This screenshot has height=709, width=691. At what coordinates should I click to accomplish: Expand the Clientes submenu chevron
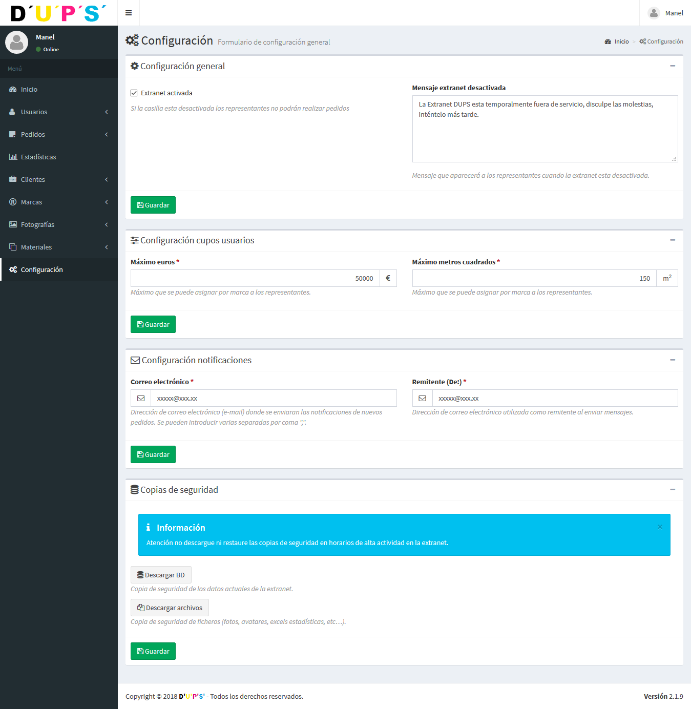(x=107, y=179)
